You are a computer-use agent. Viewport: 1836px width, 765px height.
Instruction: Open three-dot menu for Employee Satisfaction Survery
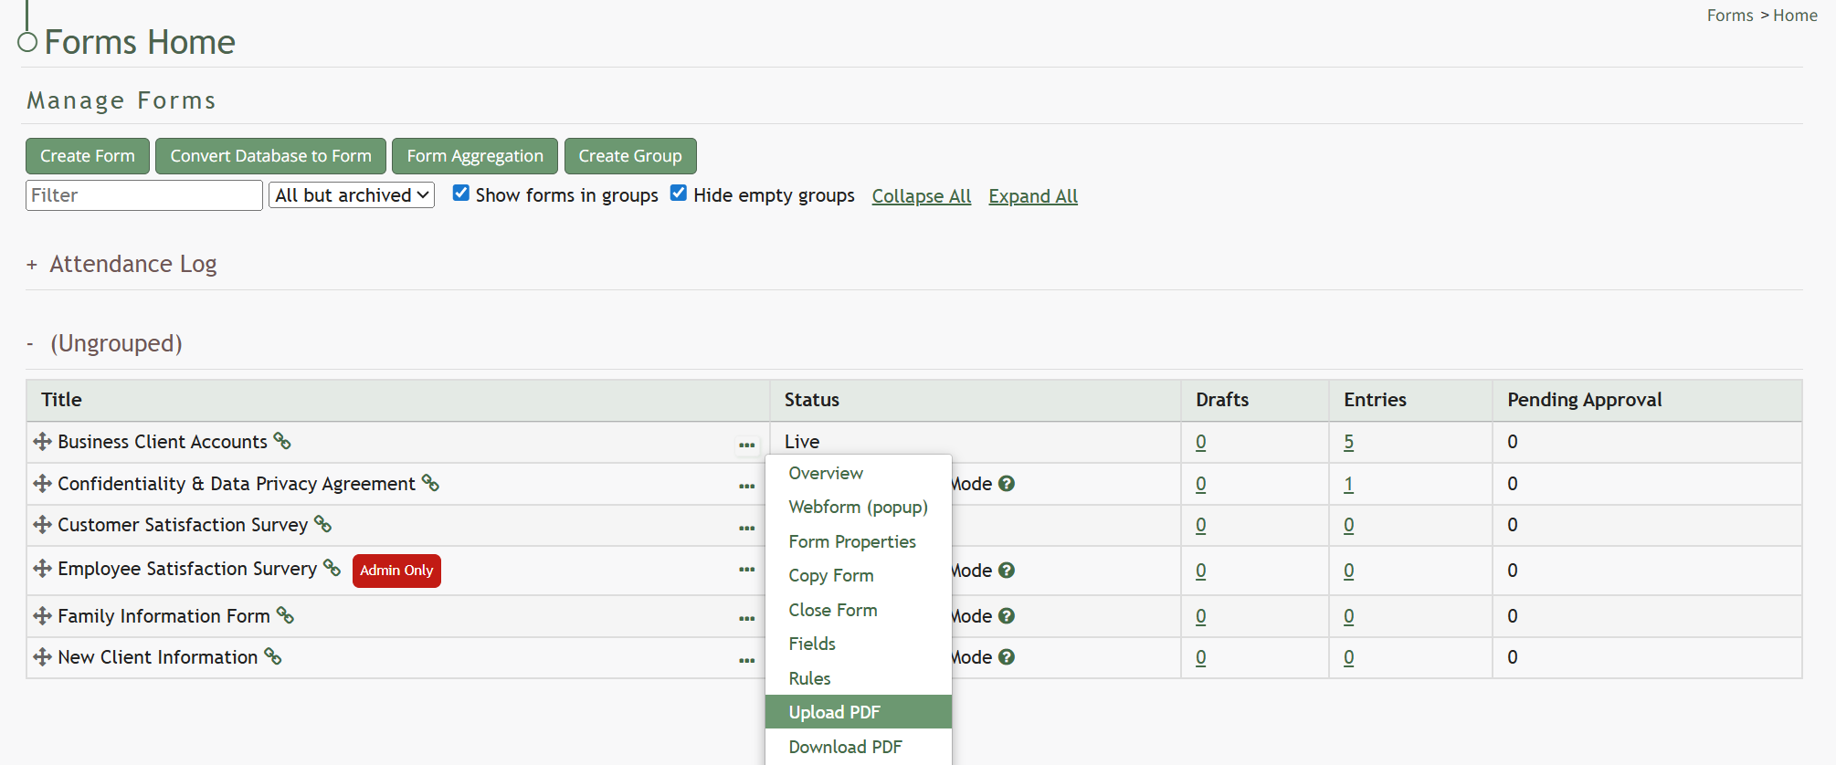(746, 569)
